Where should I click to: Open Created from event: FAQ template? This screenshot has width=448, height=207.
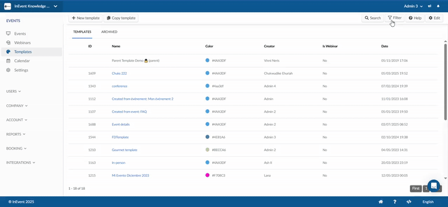(129, 112)
